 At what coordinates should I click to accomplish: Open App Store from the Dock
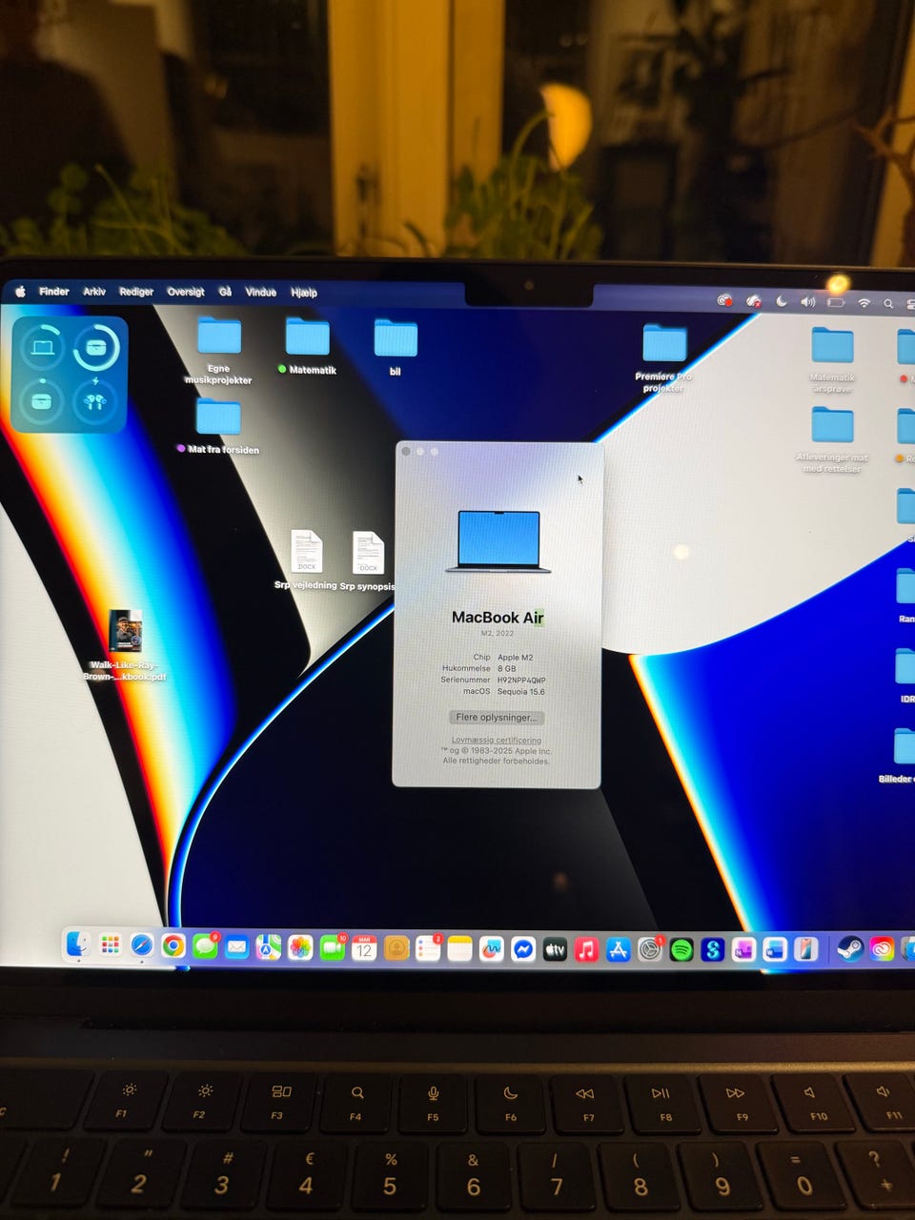[618, 949]
